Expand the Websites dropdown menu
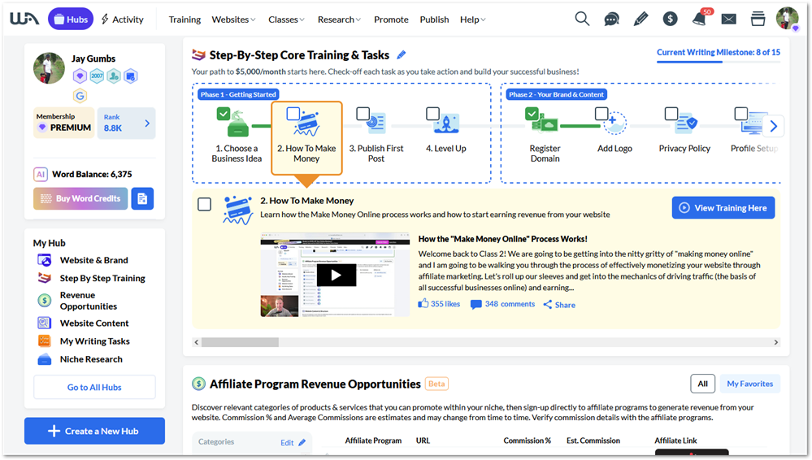The height and width of the screenshot is (460, 812). click(233, 20)
